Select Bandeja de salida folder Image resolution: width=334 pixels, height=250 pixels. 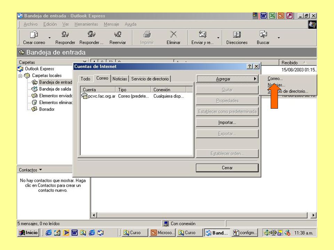[x=55, y=89]
